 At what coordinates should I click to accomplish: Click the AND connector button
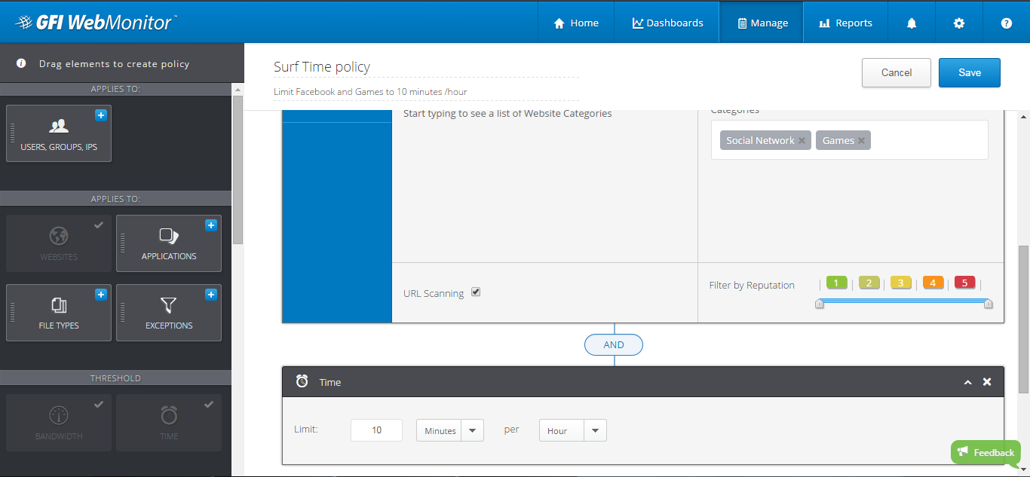click(614, 344)
